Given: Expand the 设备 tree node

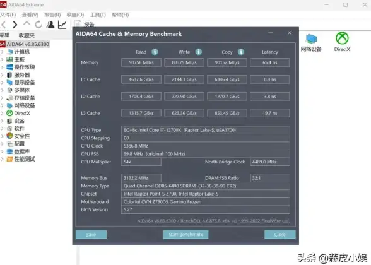Looking at the screenshot, I should coord(2,121).
